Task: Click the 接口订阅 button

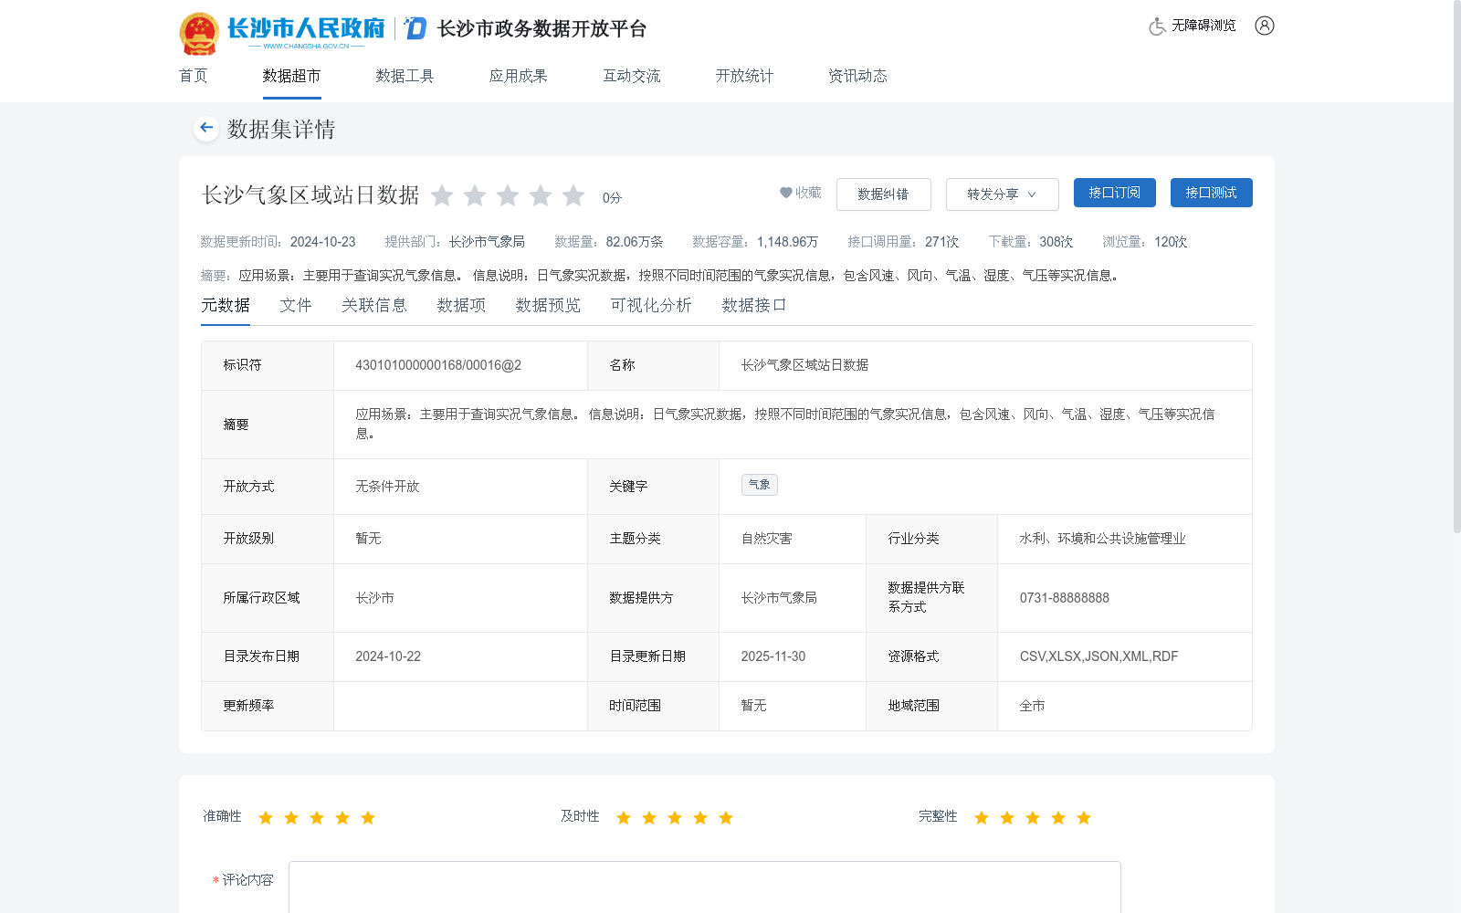Action: click(1114, 193)
